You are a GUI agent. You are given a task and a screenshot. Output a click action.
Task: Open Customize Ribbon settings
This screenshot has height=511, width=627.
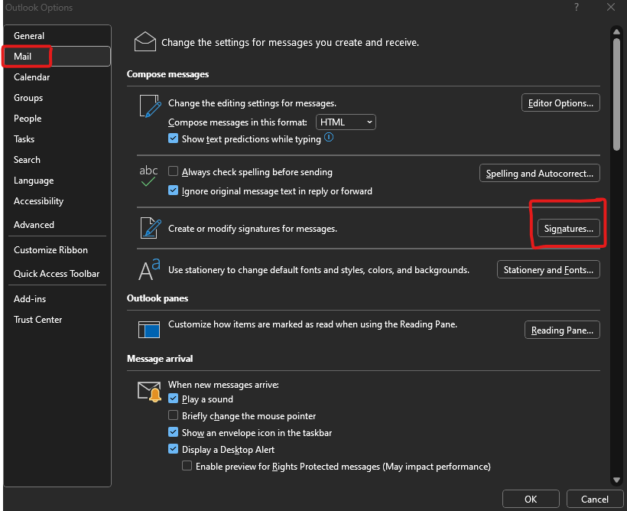[57, 249]
